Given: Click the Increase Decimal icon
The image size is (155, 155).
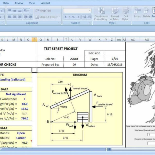Looking at the screenshot, I should [x=84, y=17].
